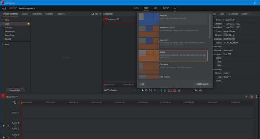Switch to the VFX workspace tab

click(x=156, y=8)
